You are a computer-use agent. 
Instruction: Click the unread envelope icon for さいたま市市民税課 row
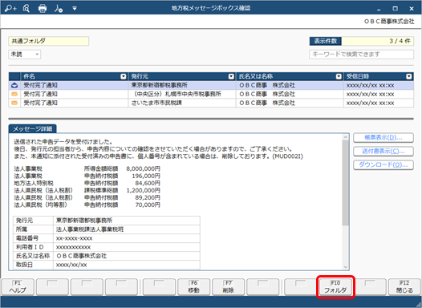[x=14, y=103]
